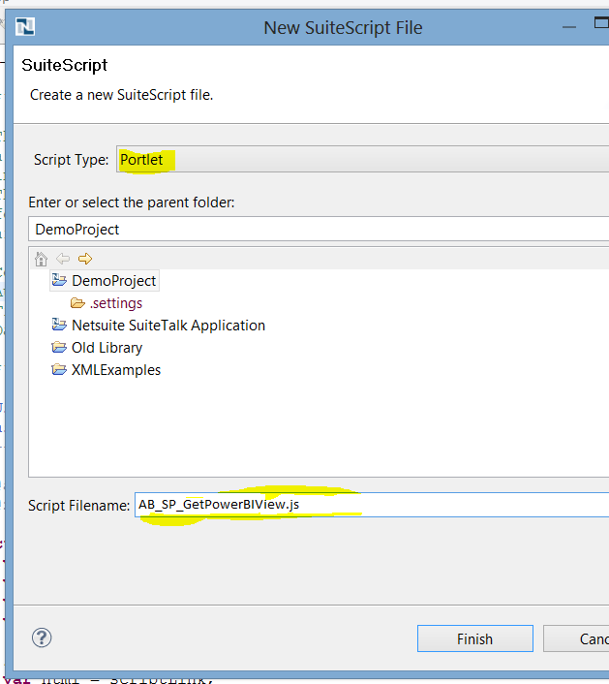Pick the XMLExamples label in the tree

(x=116, y=370)
